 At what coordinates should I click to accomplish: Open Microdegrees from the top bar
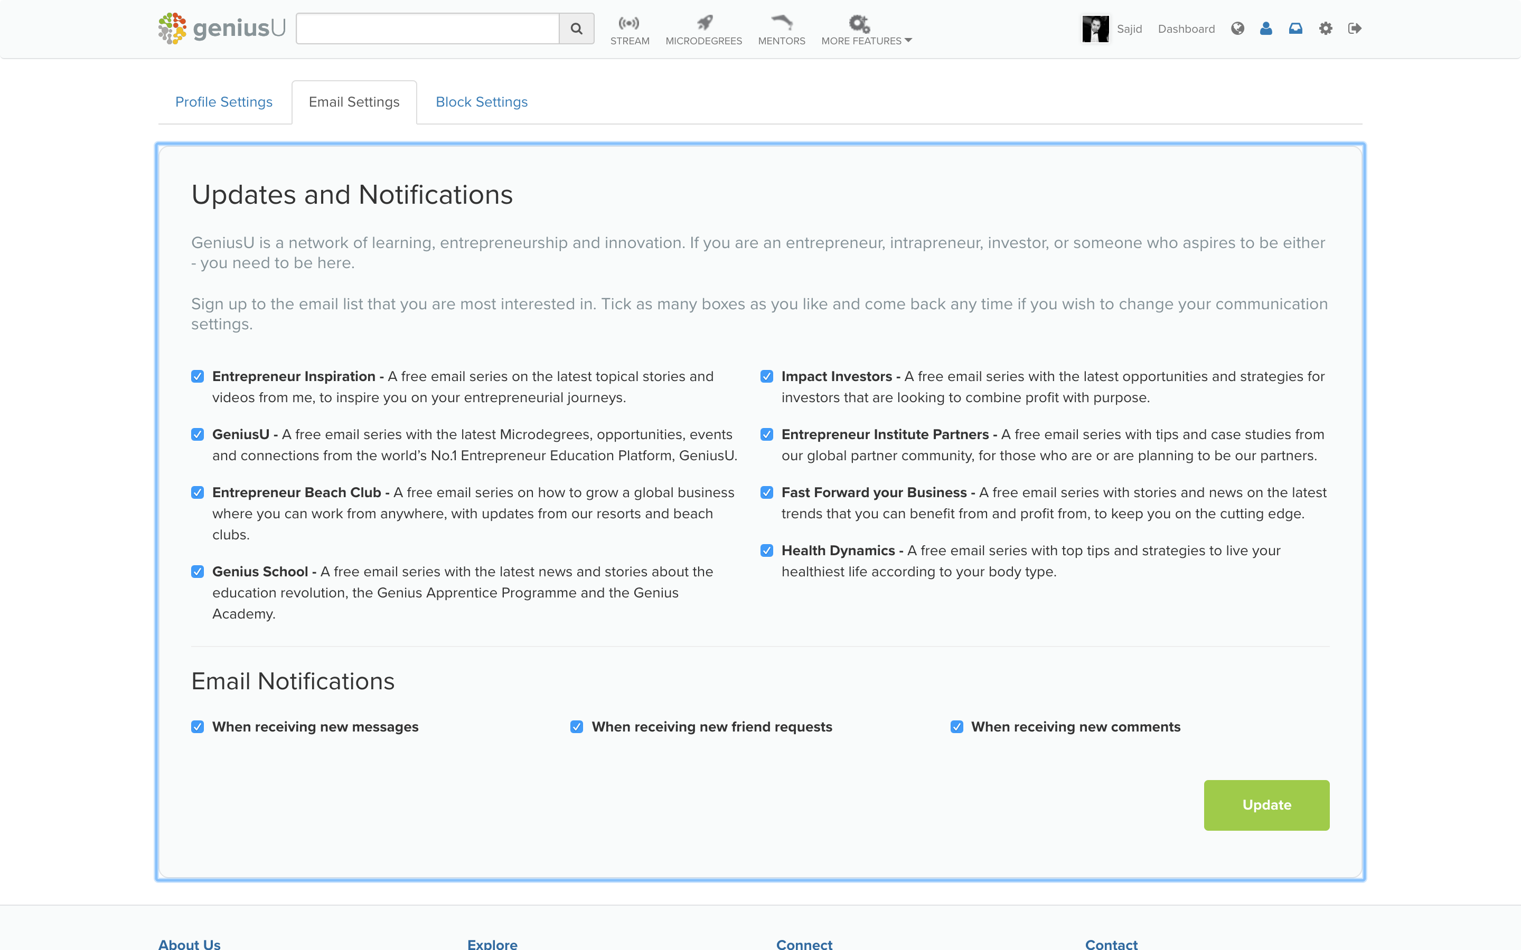[703, 30]
